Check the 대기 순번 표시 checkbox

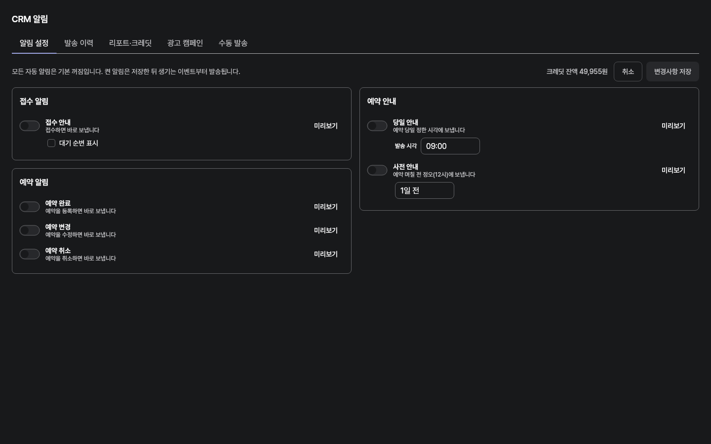[x=51, y=143]
